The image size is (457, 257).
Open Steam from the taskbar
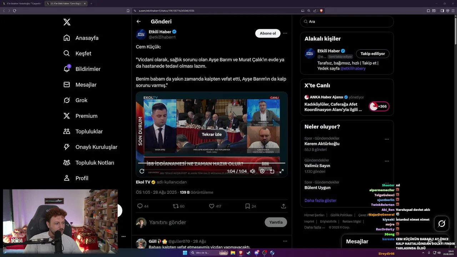point(248,253)
